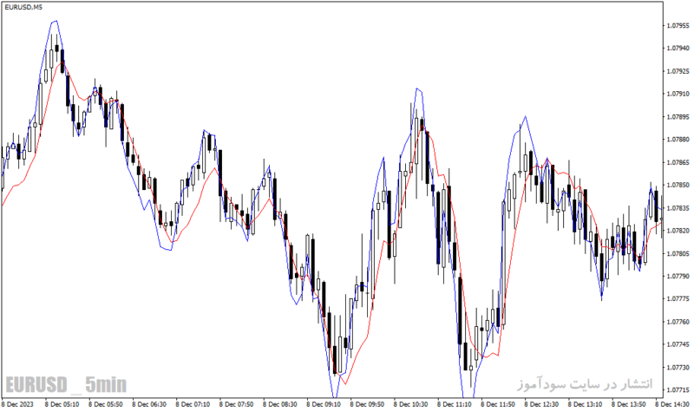Viewport: 694px width, 412px height.
Task: Select the 1.07955 price level on scale
Action: [678, 26]
